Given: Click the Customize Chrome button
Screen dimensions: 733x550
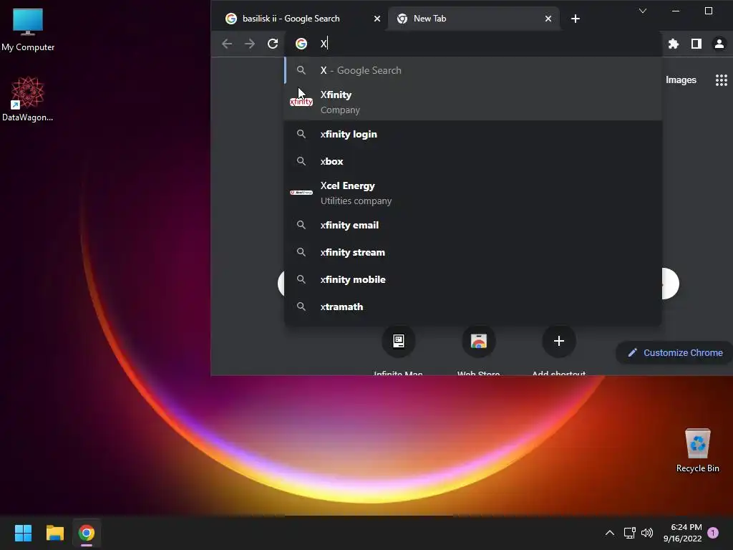Looking at the screenshot, I should click(x=674, y=352).
